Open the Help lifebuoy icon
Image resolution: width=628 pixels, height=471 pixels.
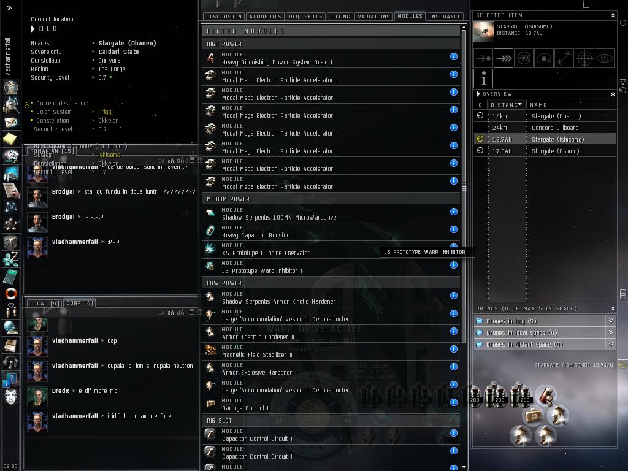[11, 294]
